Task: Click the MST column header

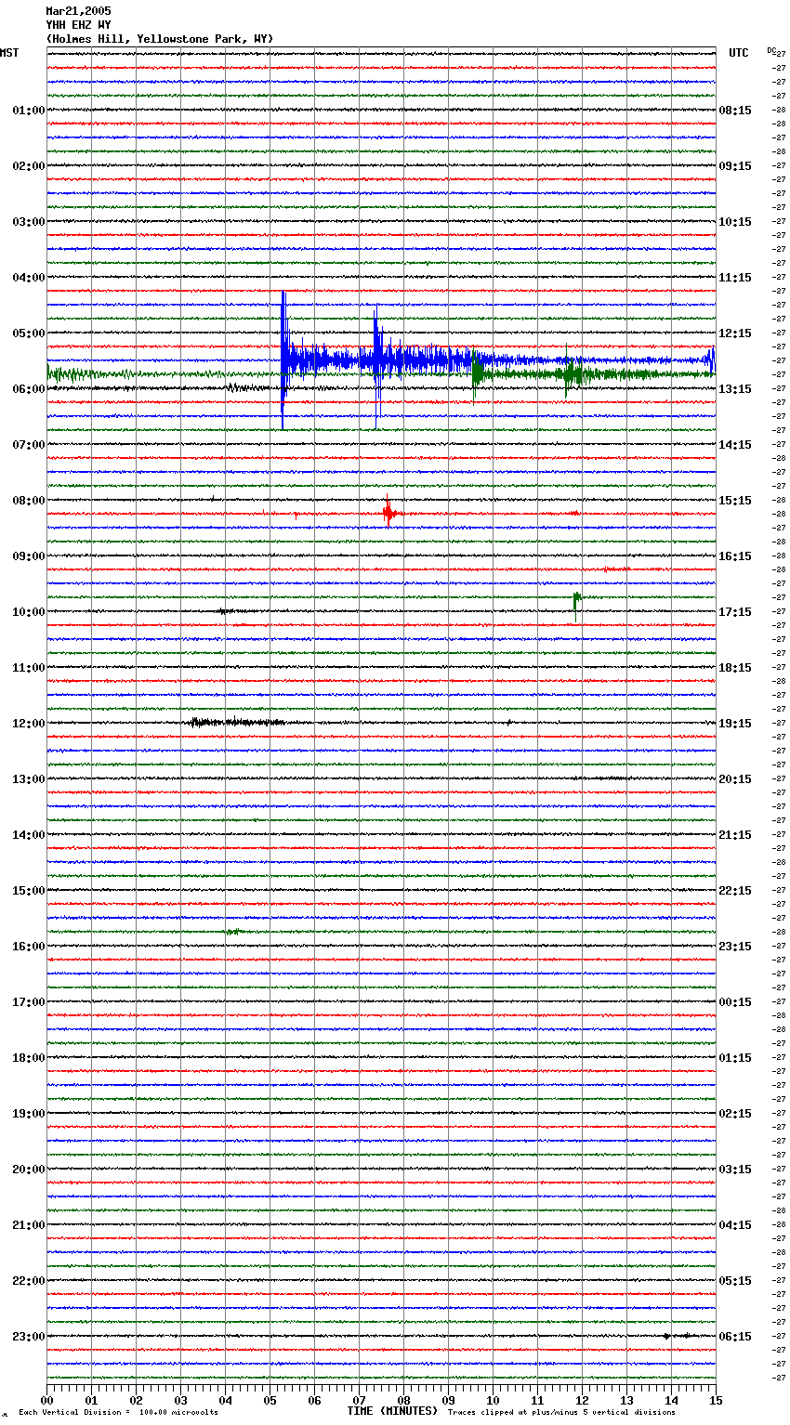Action: coord(9,53)
